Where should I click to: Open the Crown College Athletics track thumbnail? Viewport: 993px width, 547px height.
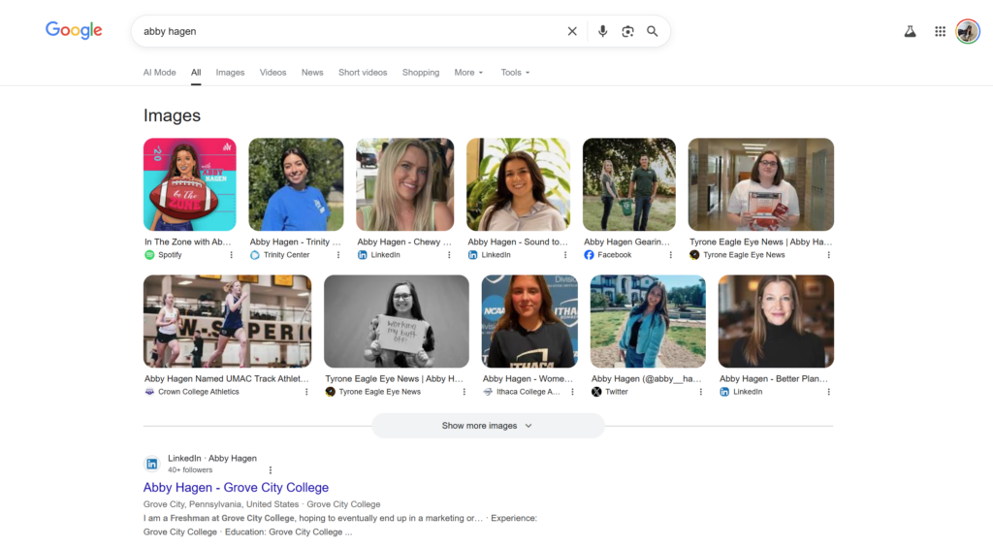click(x=227, y=321)
